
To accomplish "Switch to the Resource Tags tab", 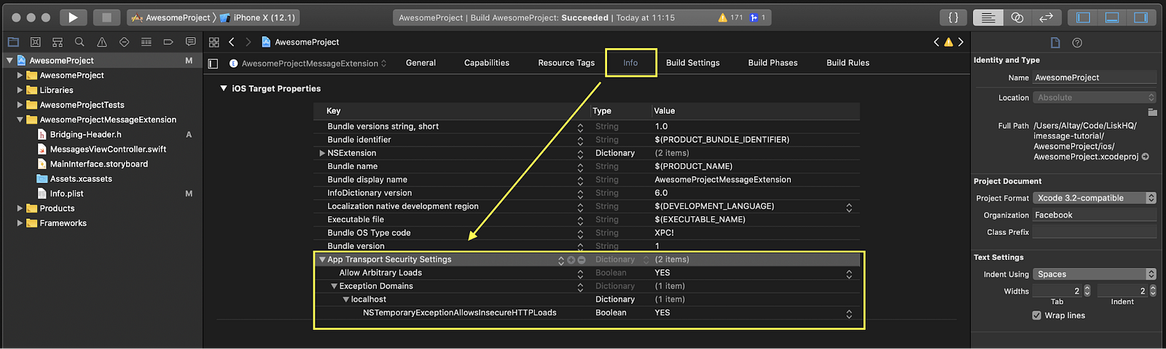I will pyautogui.click(x=566, y=63).
